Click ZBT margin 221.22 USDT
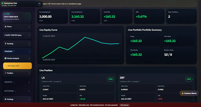The height and width of the screenshot is (107, 201). point(126,99)
